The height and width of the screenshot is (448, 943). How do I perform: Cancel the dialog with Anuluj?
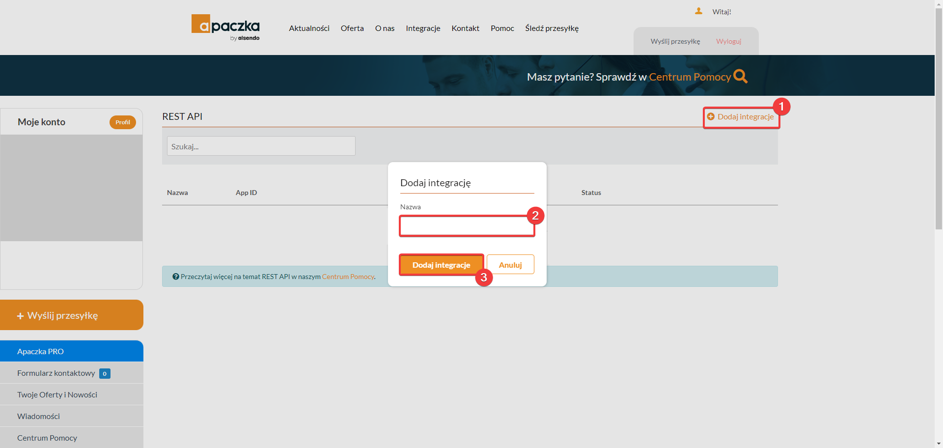(x=510, y=264)
